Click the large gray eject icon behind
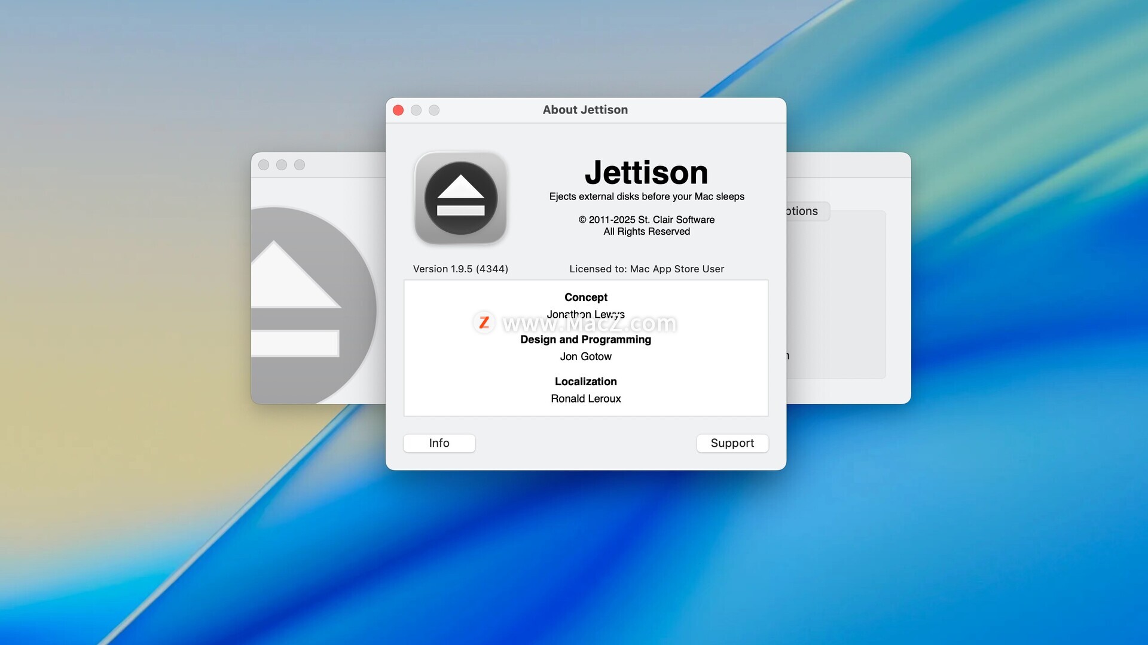 [x=311, y=305]
